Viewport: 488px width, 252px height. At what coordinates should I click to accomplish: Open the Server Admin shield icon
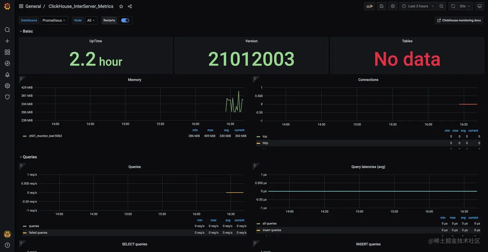tap(7, 97)
